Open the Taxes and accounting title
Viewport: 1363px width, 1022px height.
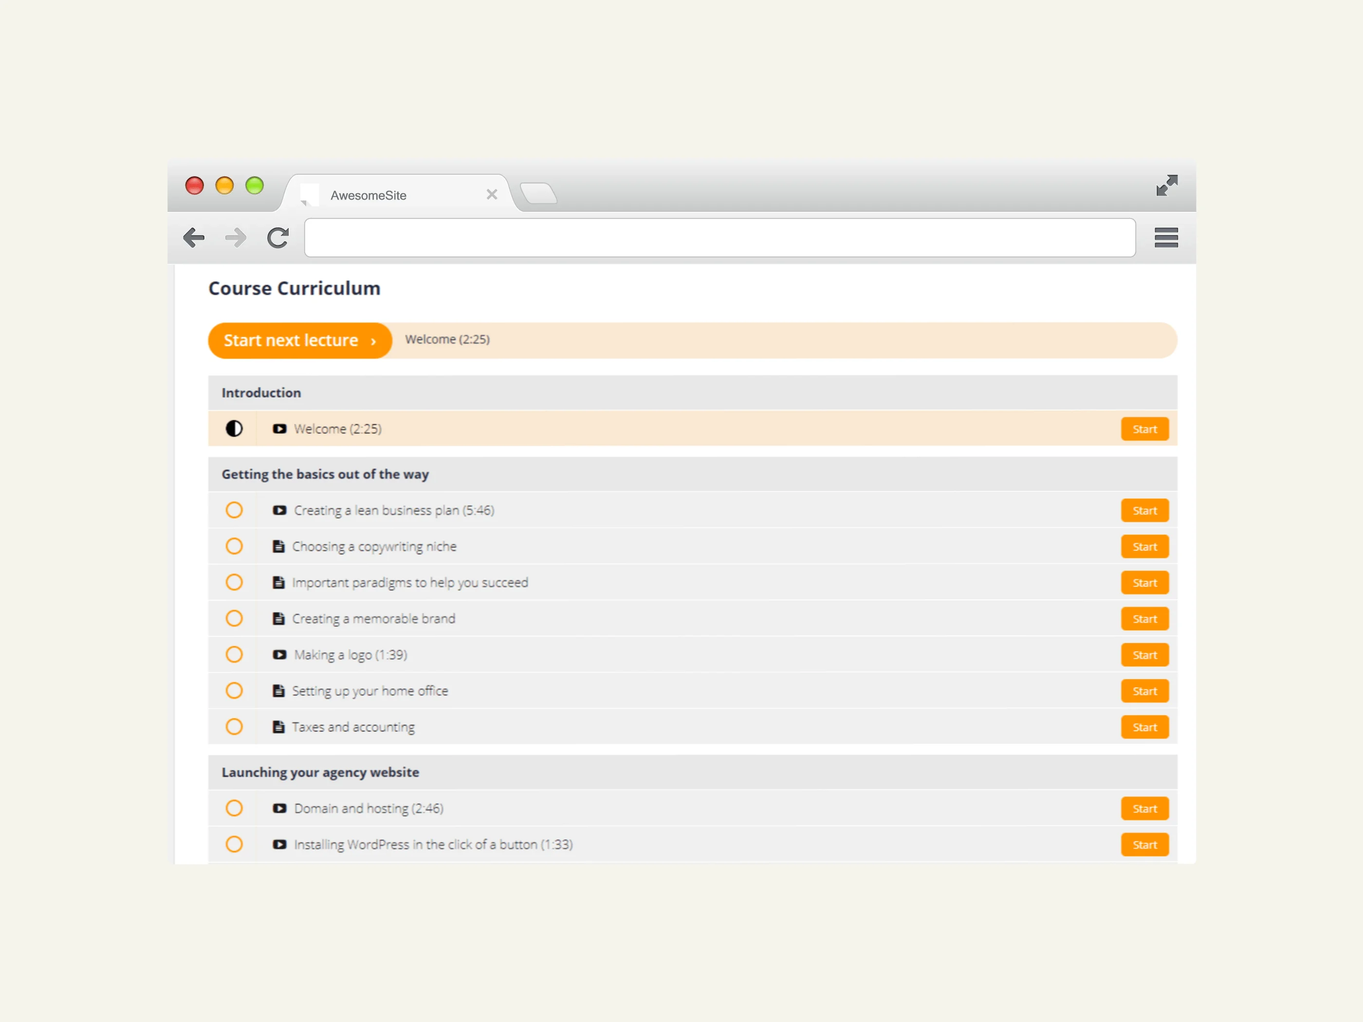pyautogui.click(x=353, y=727)
